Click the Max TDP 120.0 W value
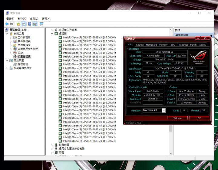Screen dimensions: 218x170 pyautogui.click(x=182, y=56)
